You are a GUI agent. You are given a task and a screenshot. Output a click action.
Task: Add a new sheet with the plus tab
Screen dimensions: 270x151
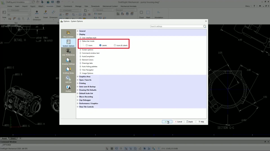point(20,138)
